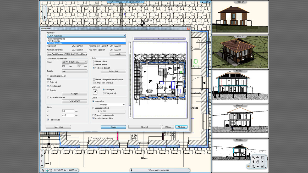Click the right arrow on lower left toolbar
Screen dimensions: 308x173
[x=42, y=156]
